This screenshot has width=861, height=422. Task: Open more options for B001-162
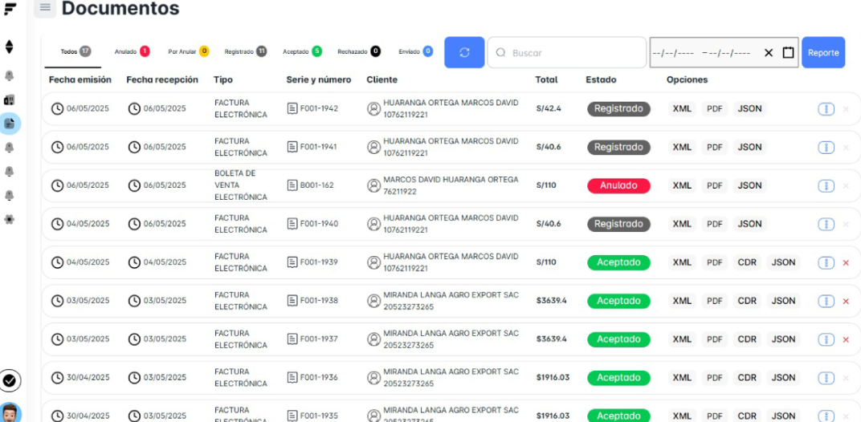[x=826, y=185]
